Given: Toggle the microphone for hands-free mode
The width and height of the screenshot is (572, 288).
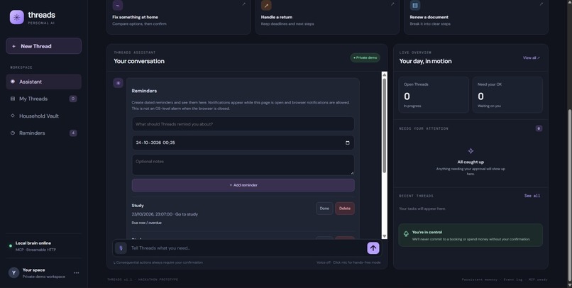Looking at the screenshot, I should [x=121, y=248].
